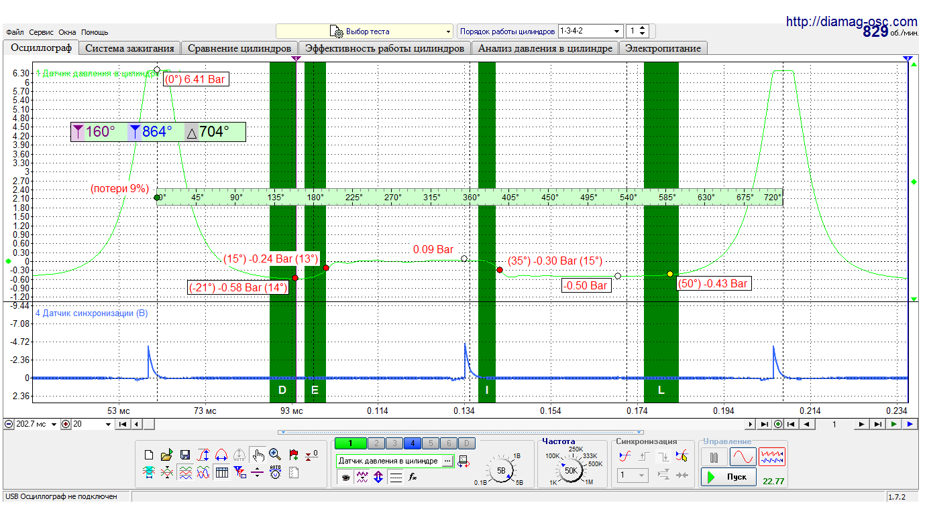The height and width of the screenshot is (505, 927).
Task: Open the sync channel 1 dropdown
Action: (x=633, y=476)
